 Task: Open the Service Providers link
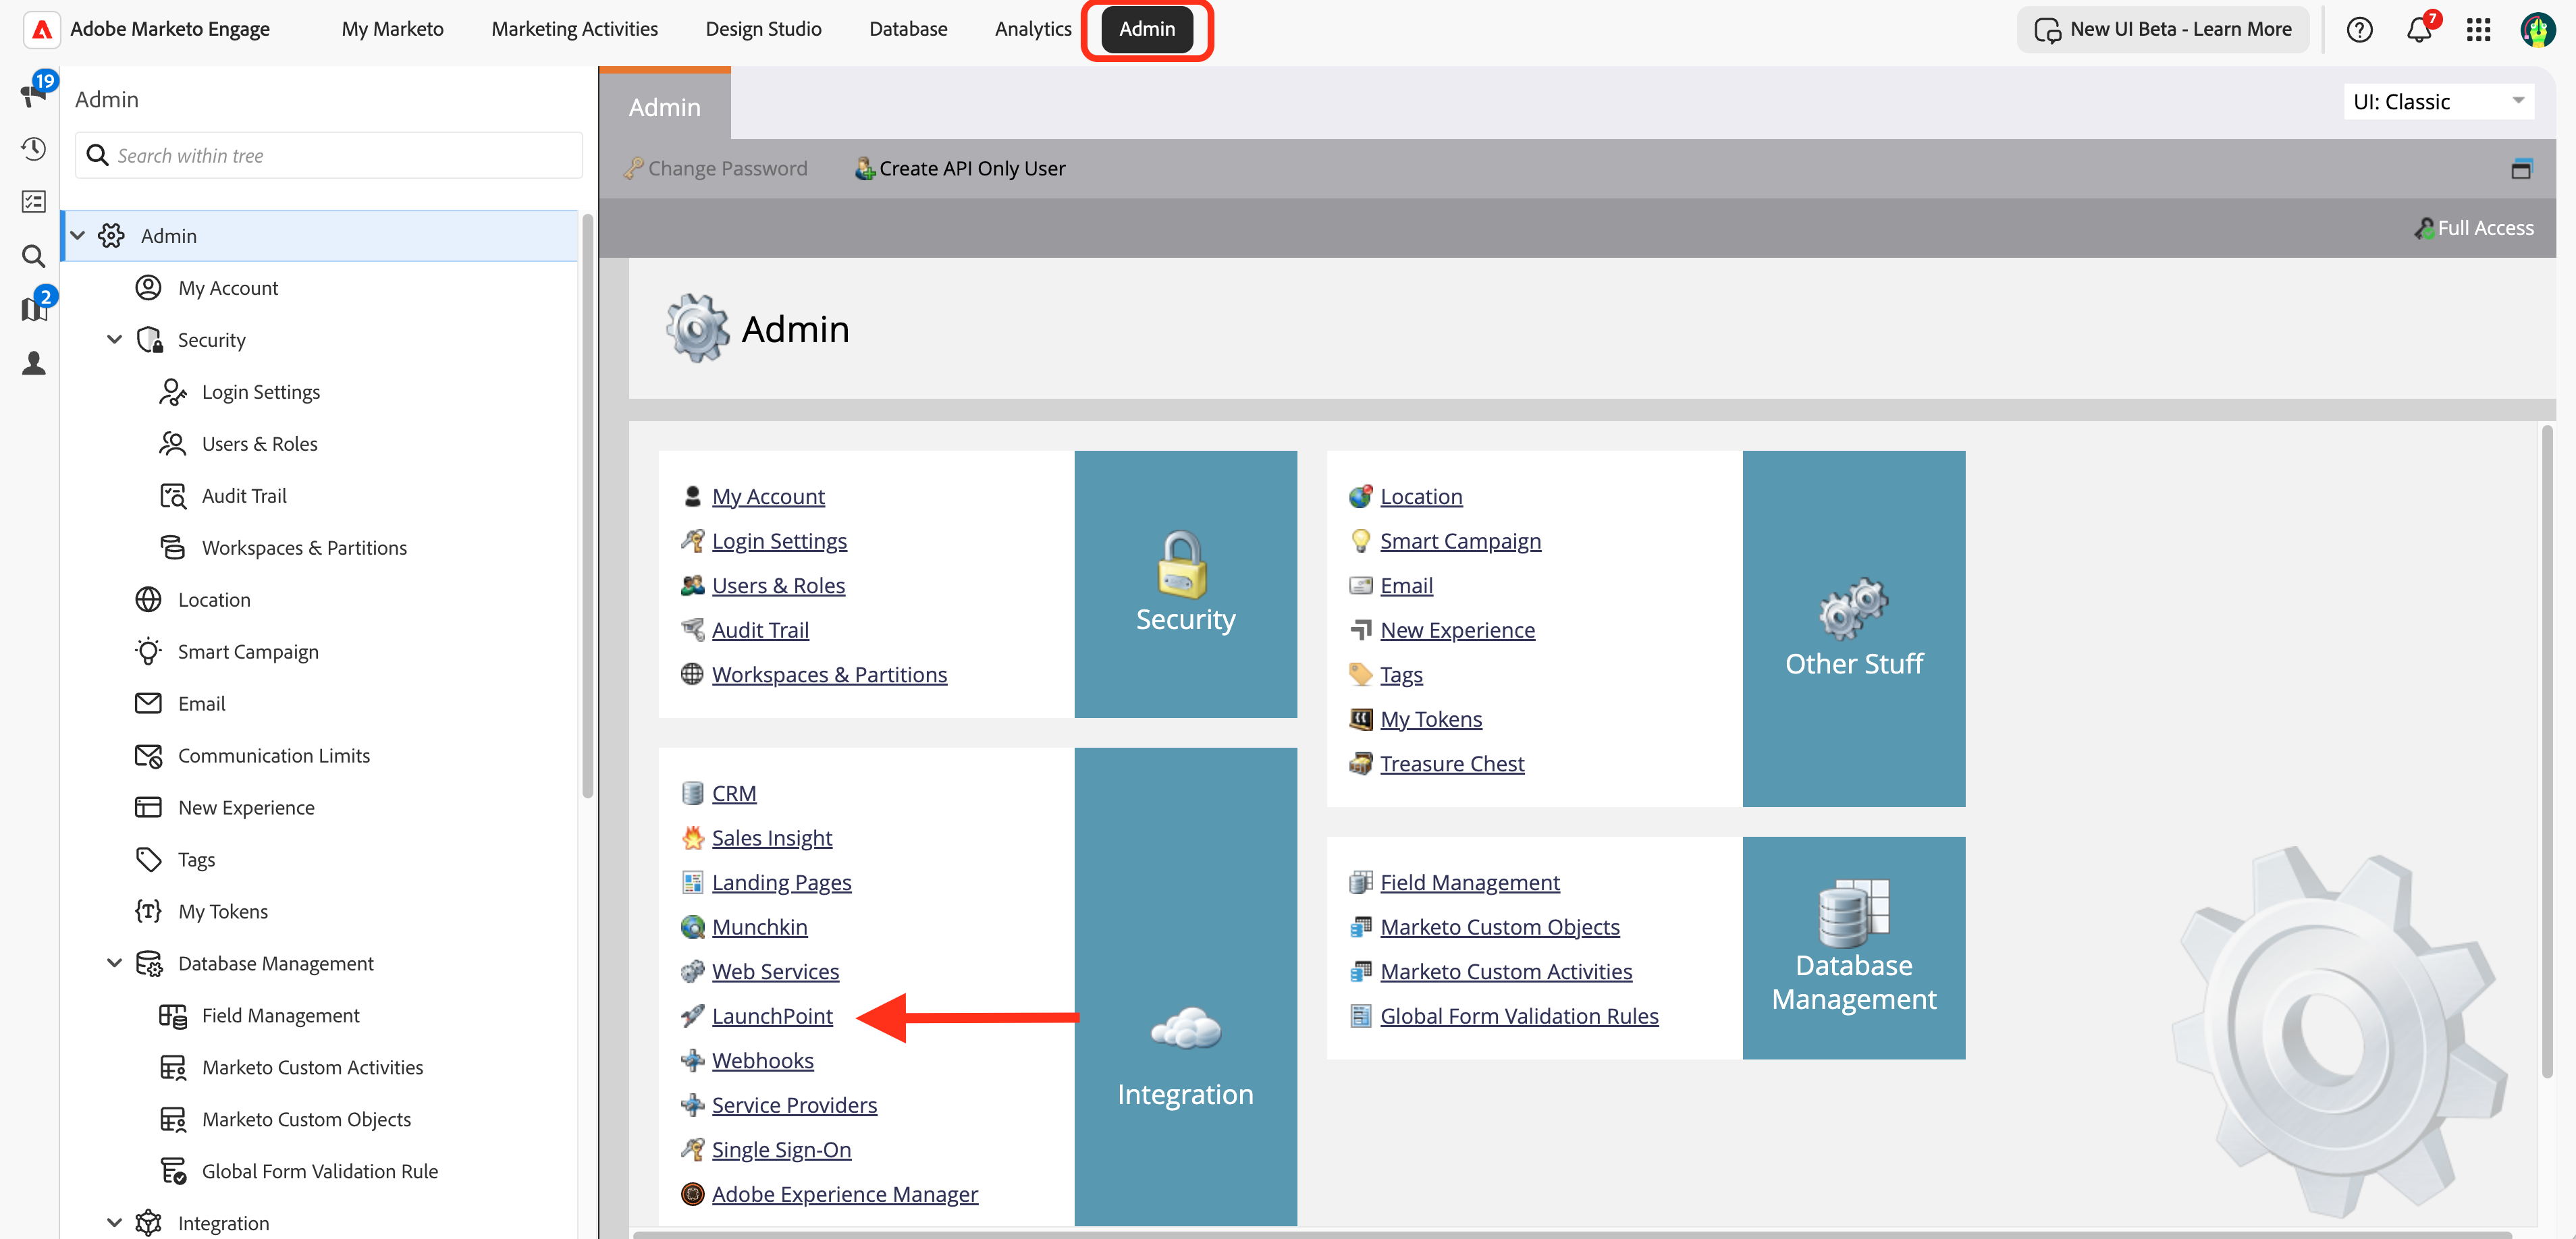(x=794, y=1105)
